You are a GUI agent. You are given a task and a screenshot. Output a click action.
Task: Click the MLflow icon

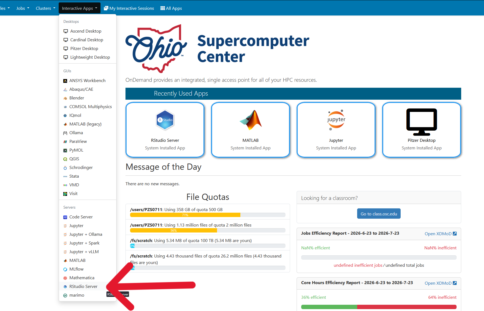(65, 269)
